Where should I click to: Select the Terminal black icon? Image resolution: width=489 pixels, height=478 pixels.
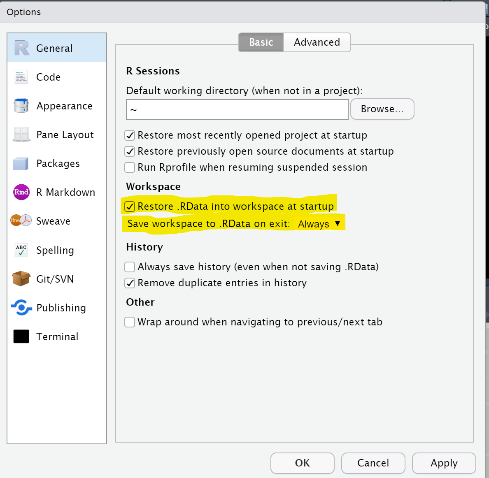pos(21,336)
